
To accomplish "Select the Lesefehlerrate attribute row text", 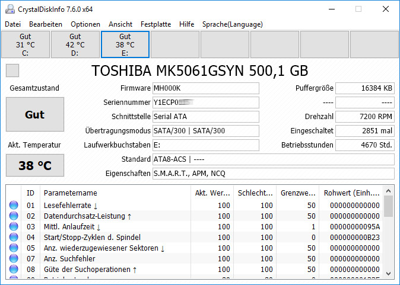I will coord(71,205).
